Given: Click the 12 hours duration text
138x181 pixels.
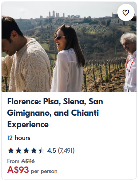Looking at the screenshot, I should tap(19, 138).
